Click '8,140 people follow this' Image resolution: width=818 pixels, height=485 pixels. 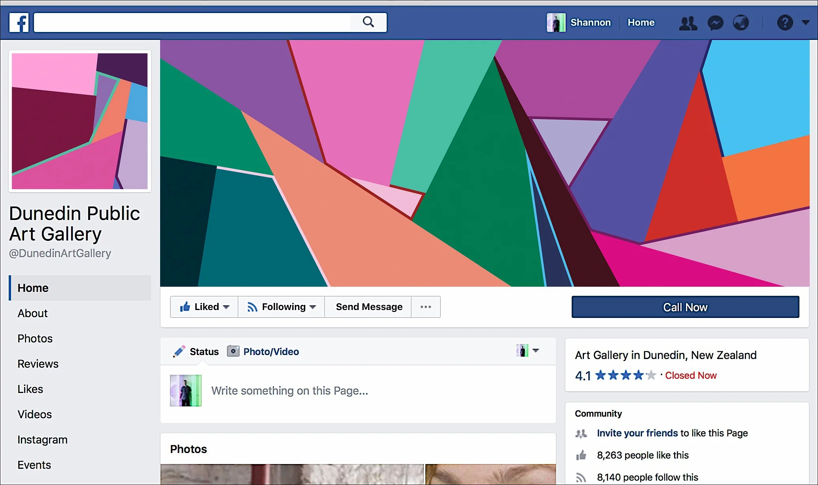[648, 477]
